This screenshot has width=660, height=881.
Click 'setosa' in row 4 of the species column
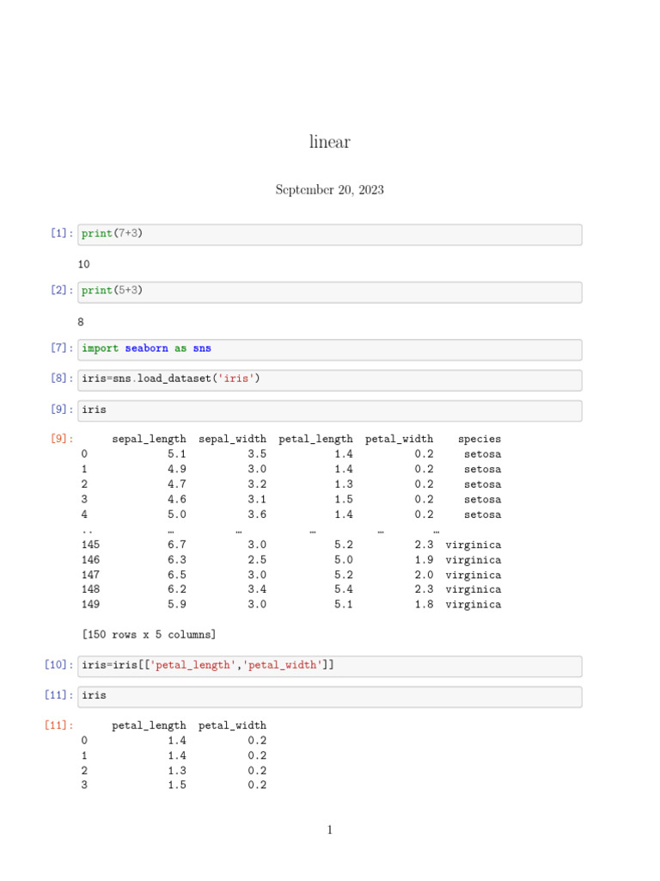click(x=483, y=514)
